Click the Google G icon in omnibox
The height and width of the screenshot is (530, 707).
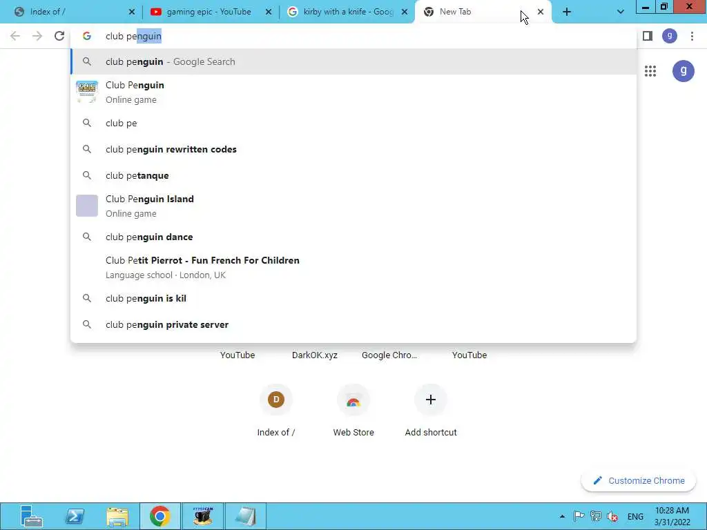click(87, 36)
